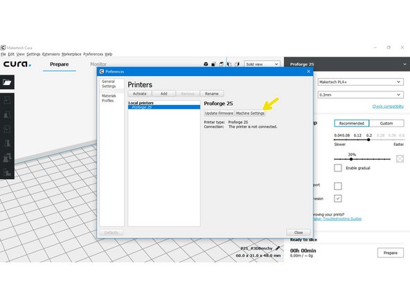Click the Remove printer button
Image resolution: width=410 pixels, height=307 pixels.
(188, 94)
